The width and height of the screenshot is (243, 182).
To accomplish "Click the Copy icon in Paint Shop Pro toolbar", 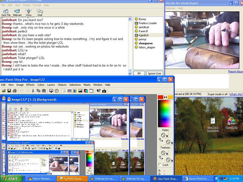I will 38,91.
